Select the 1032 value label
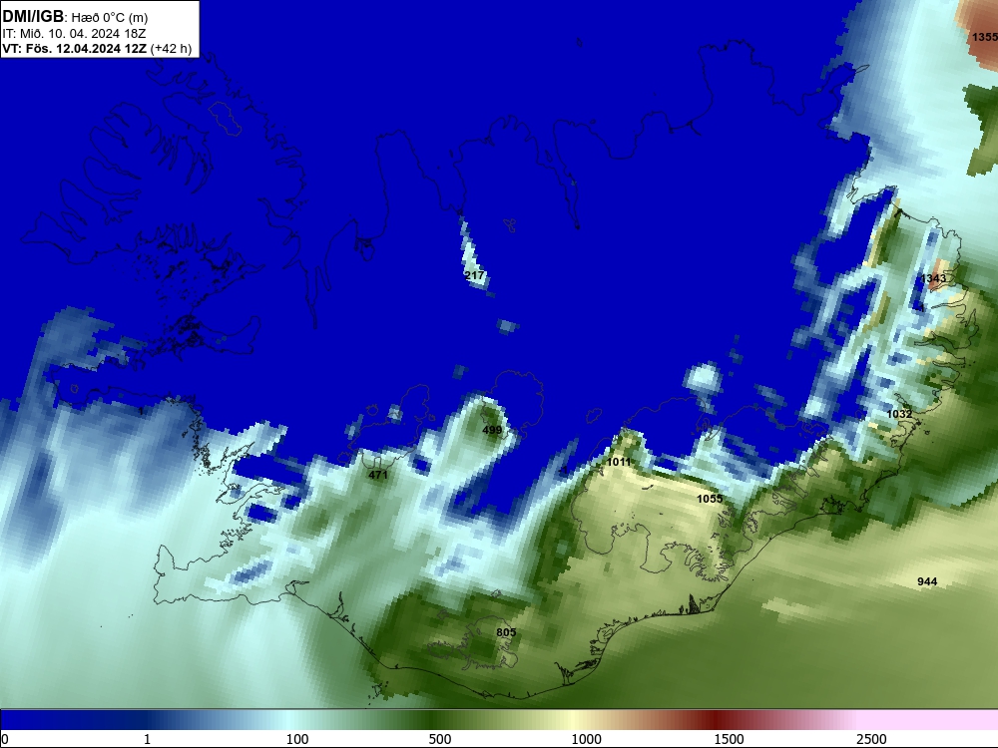This screenshot has width=998, height=748. click(x=899, y=414)
